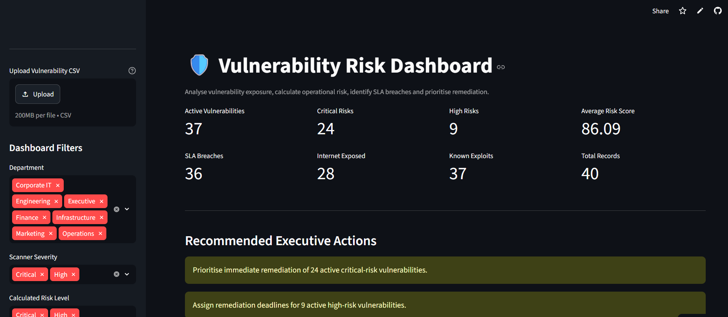Click the Average Risk Score 86.09
Viewport: 728px width, 317px height.
(x=601, y=129)
